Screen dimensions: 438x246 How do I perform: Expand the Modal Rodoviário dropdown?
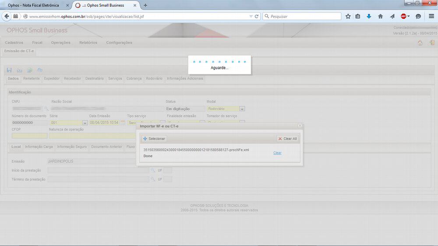pos(242,109)
